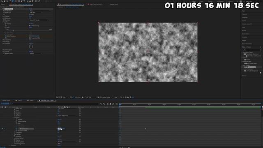The height and width of the screenshot is (148, 263).
Task: Click Comp 1 in viewer breadcrumb
Action: coord(60,7)
